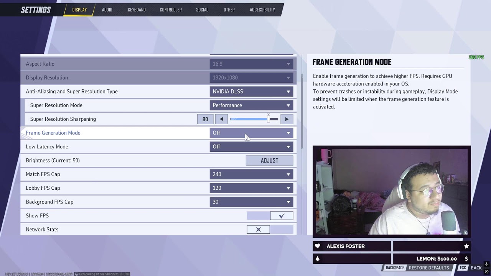Click the star icon in stream overlay

click(466, 246)
